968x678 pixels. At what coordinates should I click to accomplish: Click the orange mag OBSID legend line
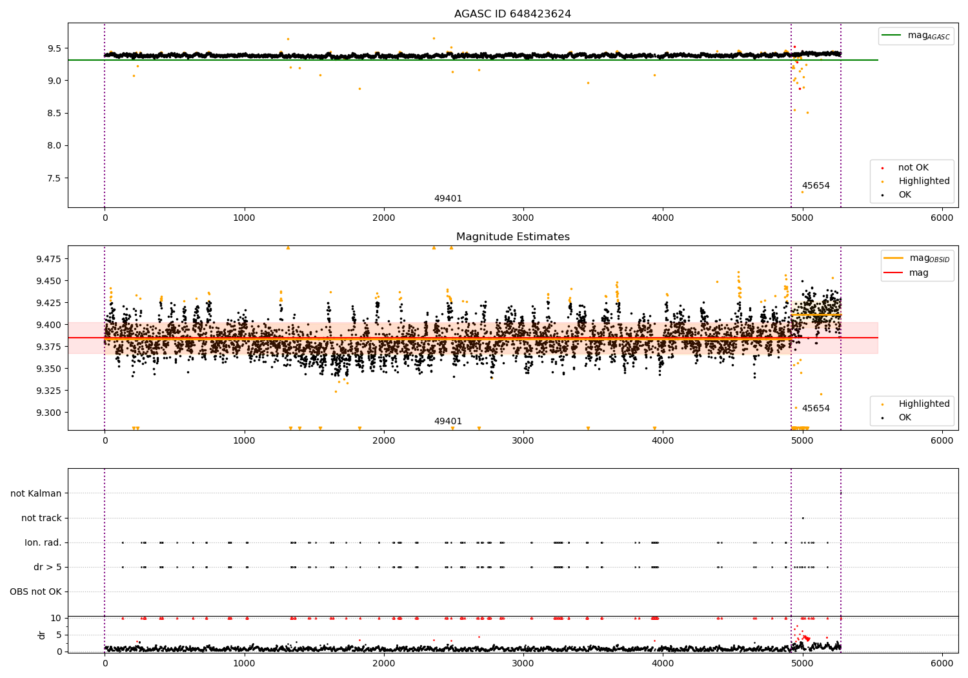pyautogui.click(x=894, y=258)
